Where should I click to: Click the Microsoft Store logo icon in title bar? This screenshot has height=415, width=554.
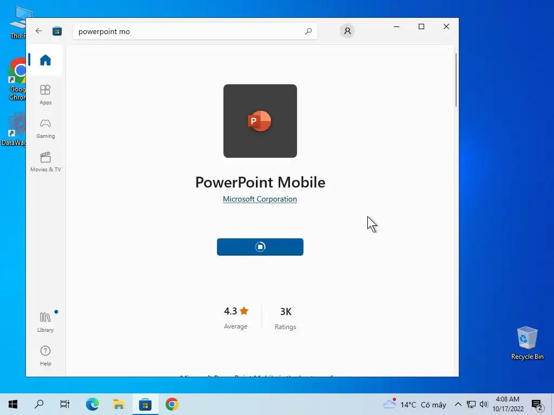57,31
